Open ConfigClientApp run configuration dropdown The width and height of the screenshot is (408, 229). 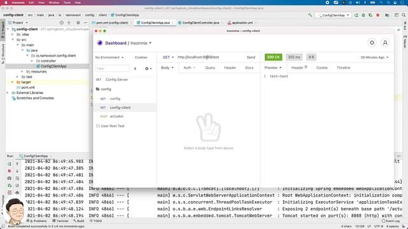point(333,15)
